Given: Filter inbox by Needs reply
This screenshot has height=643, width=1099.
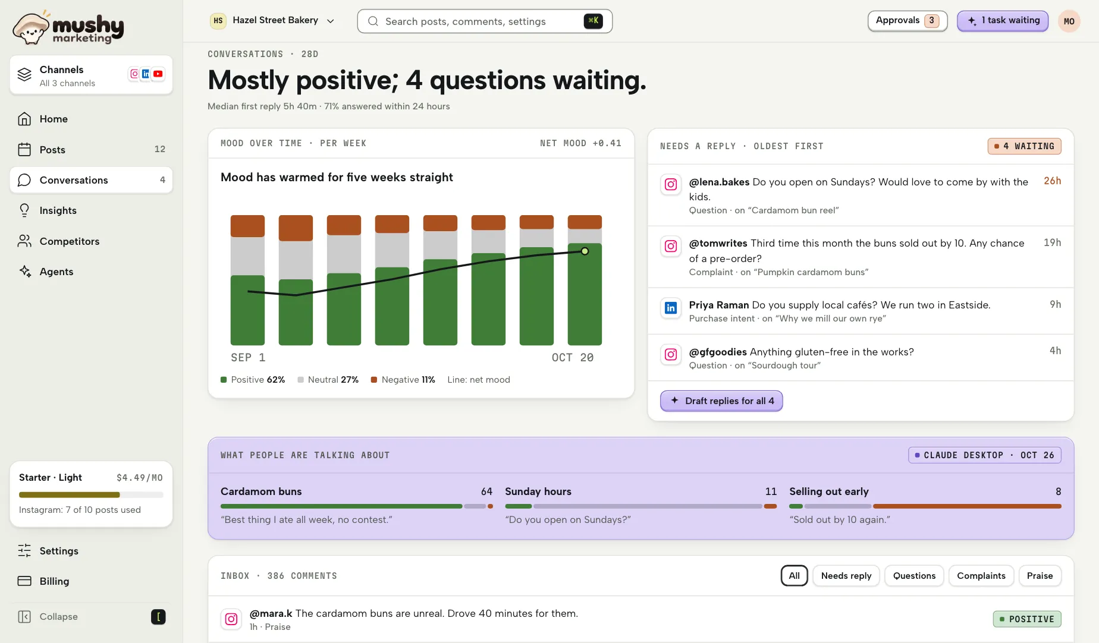Looking at the screenshot, I should click(846, 575).
